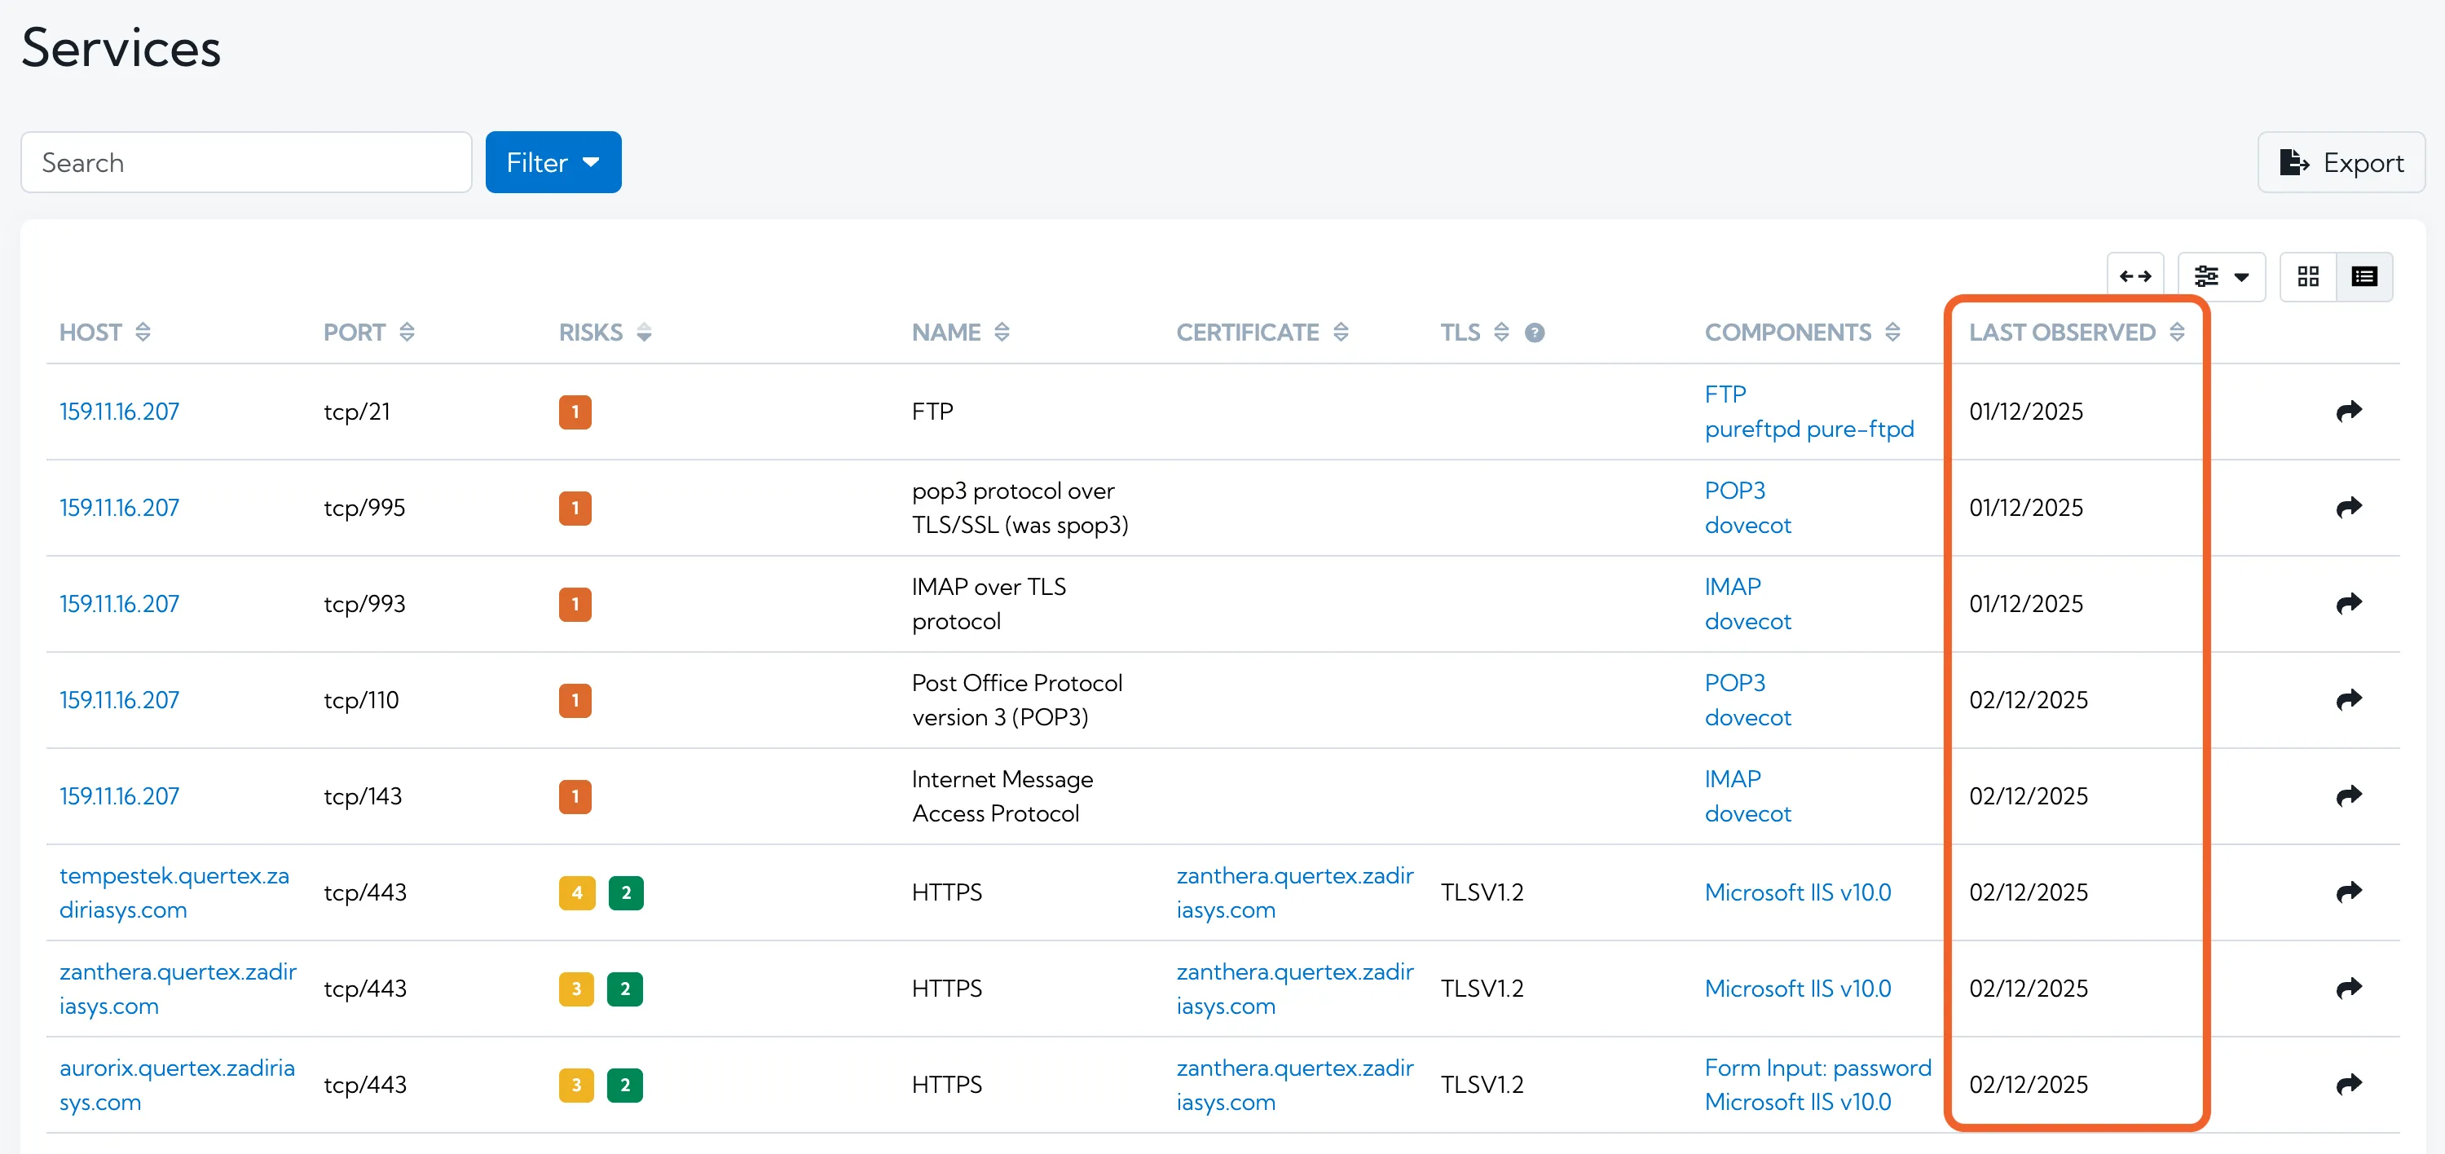Click yellow 4 risk badge for tempestek
Image resolution: width=2445 pixels, height=1154 pixels.
click(x=576, y=892)
